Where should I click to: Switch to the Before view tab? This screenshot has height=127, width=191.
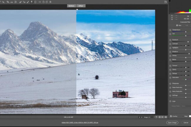72,6
